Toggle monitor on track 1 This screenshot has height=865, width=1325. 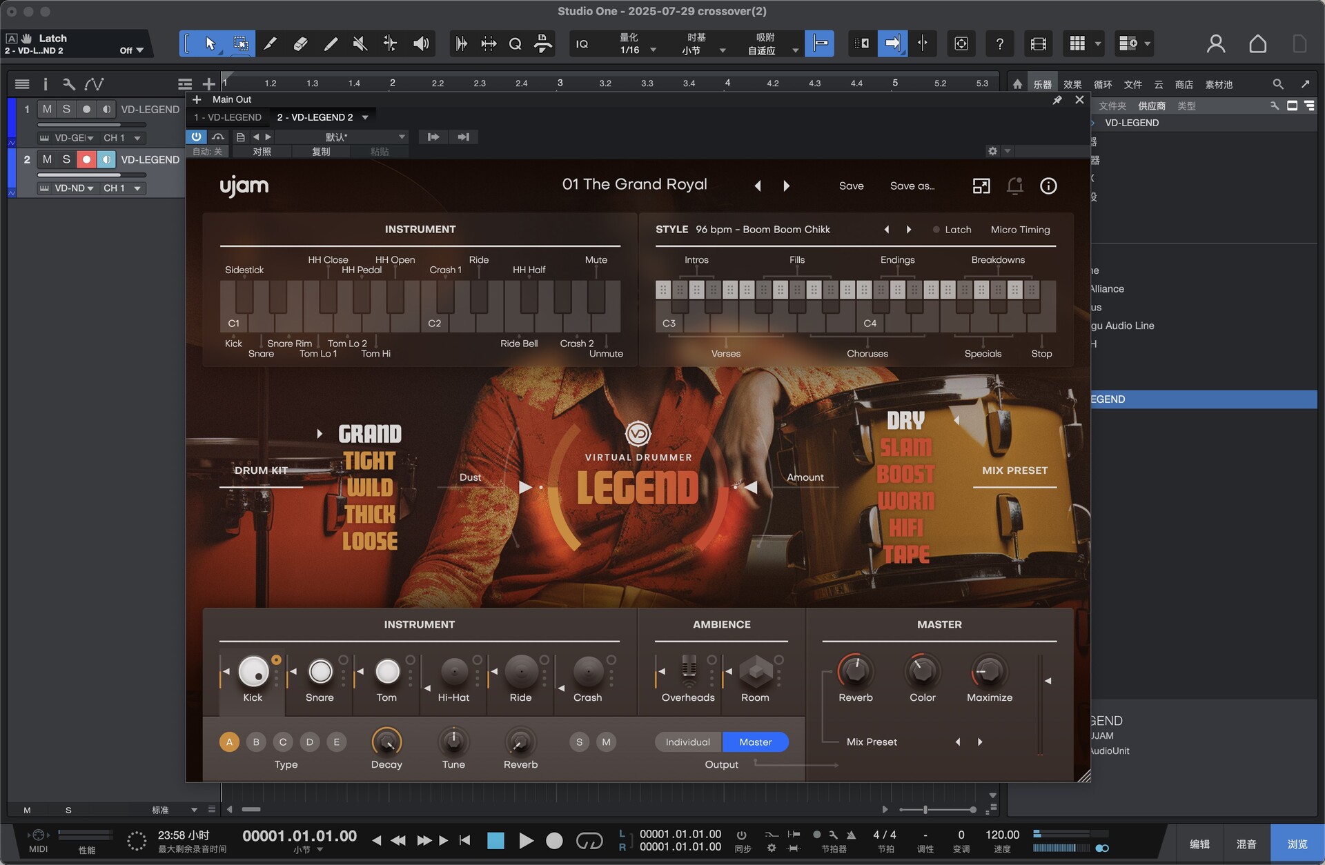(x=106, y=109)
